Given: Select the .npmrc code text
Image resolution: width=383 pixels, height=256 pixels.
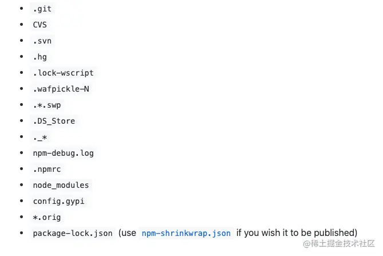Looking at the screenshot, I should tap(47, 170).
